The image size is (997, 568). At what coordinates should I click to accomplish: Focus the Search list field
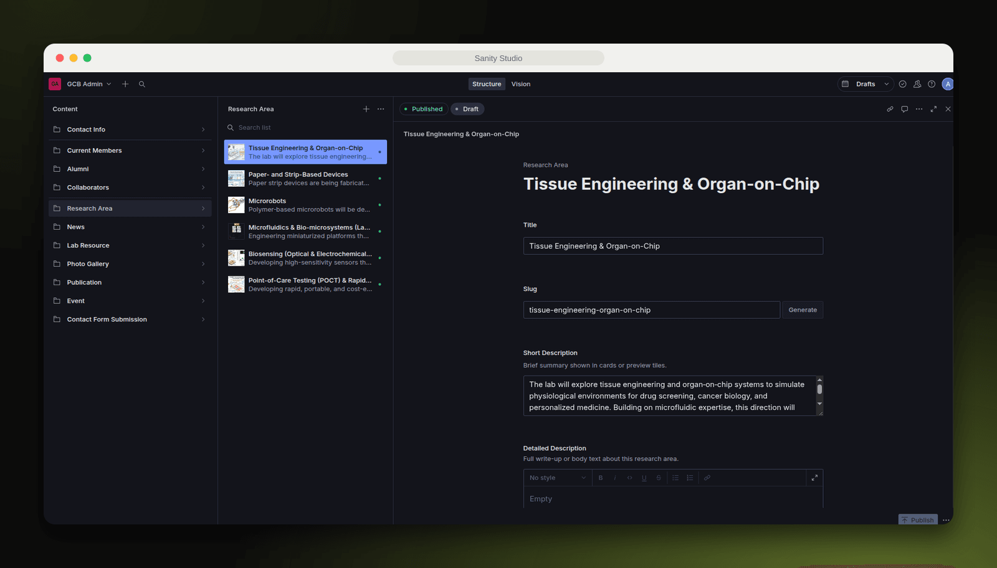305,128
